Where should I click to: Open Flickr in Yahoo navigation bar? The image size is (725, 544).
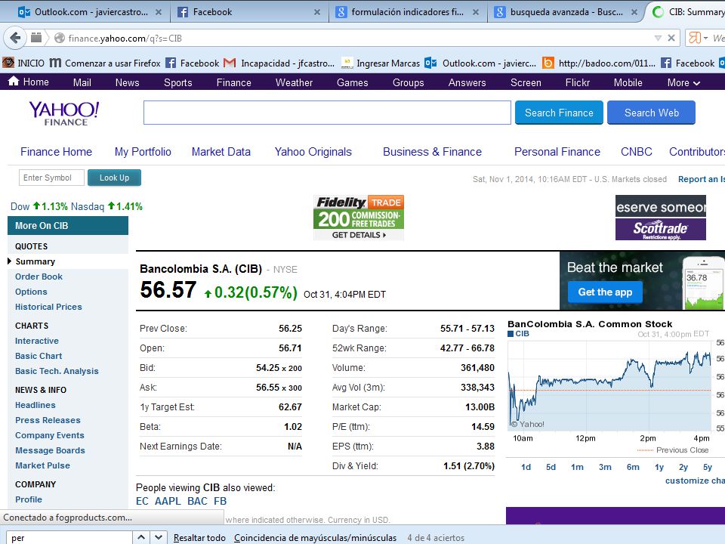click(578, 82)
